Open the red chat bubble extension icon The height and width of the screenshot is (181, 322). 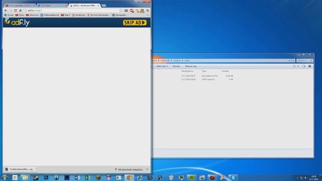click(132, 11)
